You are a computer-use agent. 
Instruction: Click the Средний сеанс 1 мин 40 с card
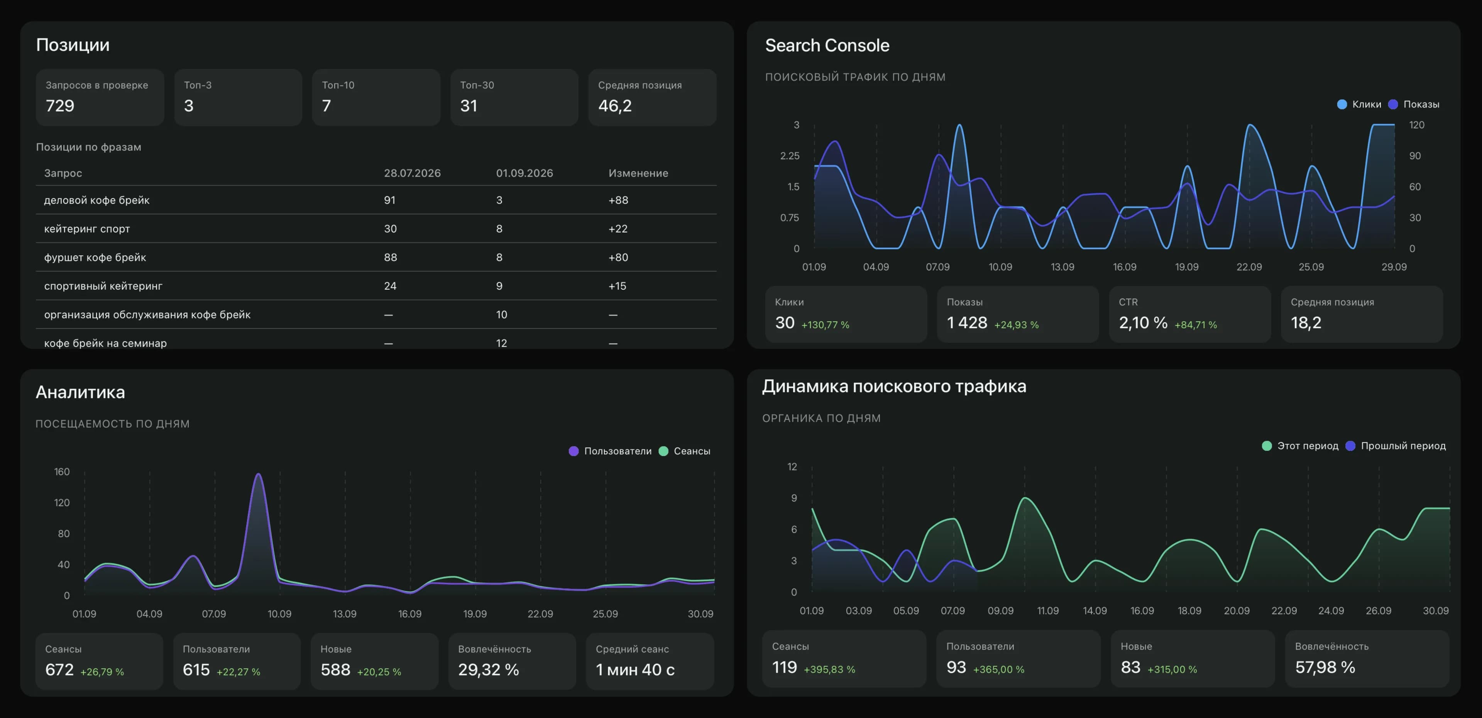(x=650, y=661)
